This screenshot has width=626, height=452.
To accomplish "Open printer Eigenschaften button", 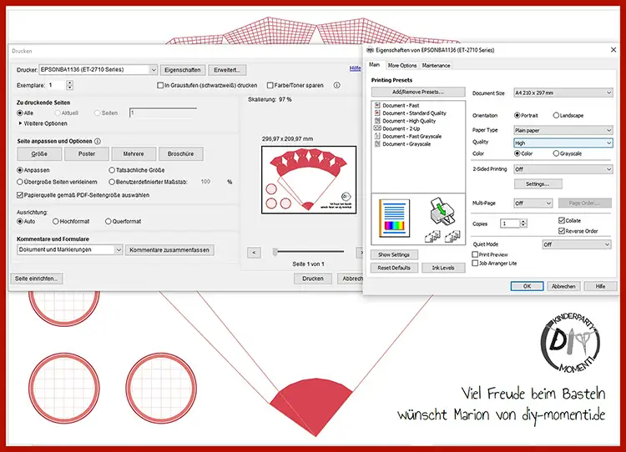I will point(183,70).
